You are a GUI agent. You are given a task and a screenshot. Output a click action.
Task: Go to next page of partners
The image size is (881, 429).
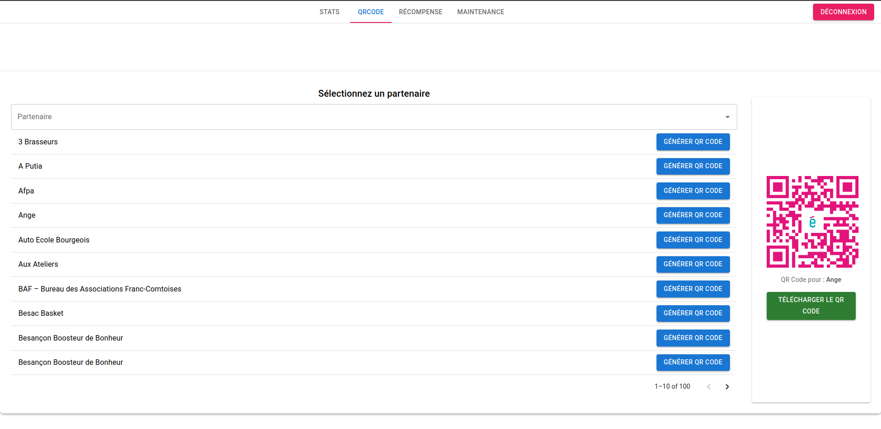coord(727,387)
